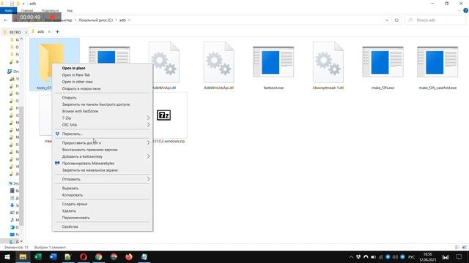469x263 pixels.
Task: Open Opera browser from taskbar
Action: point(84,256)
